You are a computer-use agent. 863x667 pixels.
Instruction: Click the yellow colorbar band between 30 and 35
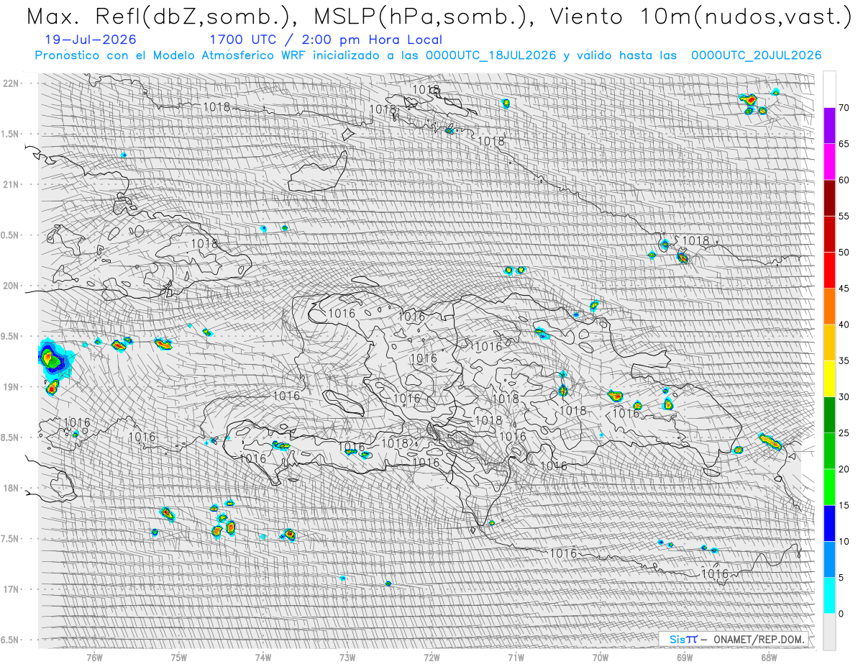[829, 378]
